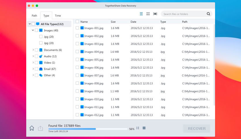
Task: Click the Images-012.jpg file icon
Action: [x=82, y=115]
